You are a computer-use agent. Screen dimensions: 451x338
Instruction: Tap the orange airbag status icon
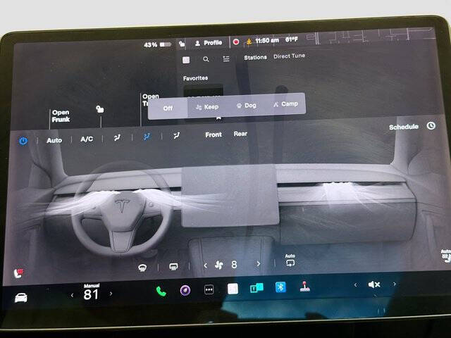249,42
